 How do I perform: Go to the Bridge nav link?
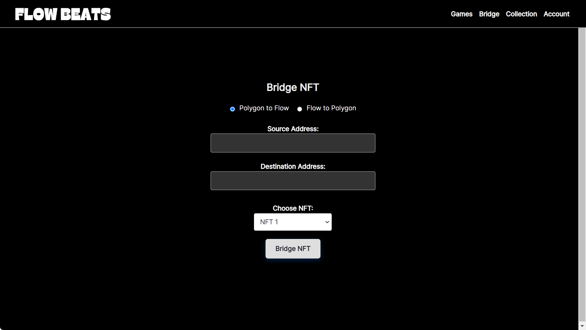[x=489, y=14]
